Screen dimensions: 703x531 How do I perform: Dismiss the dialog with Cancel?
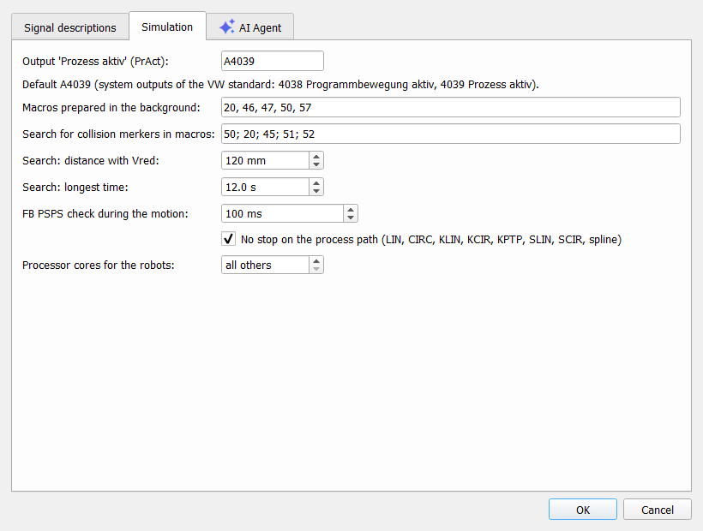[658, 510]
